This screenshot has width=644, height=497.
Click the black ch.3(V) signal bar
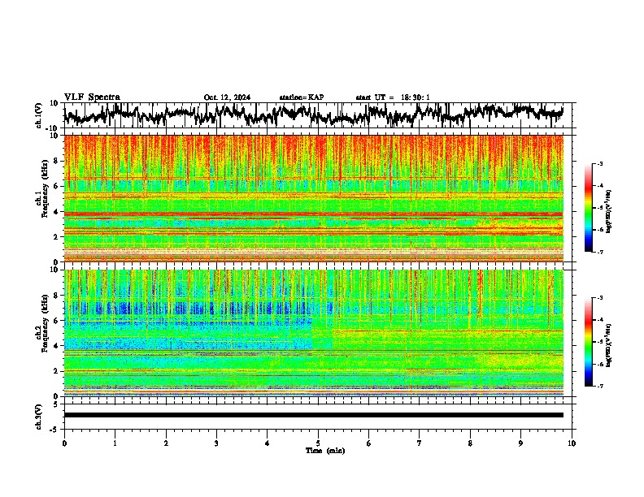[314, 415]
